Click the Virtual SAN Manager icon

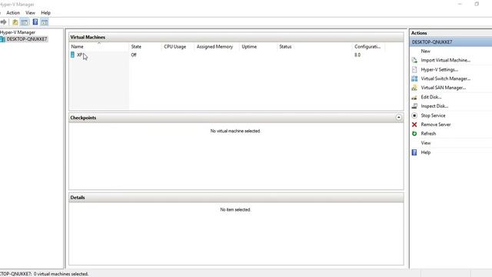[x=414, y=88]
